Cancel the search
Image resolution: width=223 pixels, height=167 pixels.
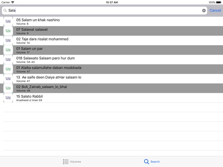215,11
